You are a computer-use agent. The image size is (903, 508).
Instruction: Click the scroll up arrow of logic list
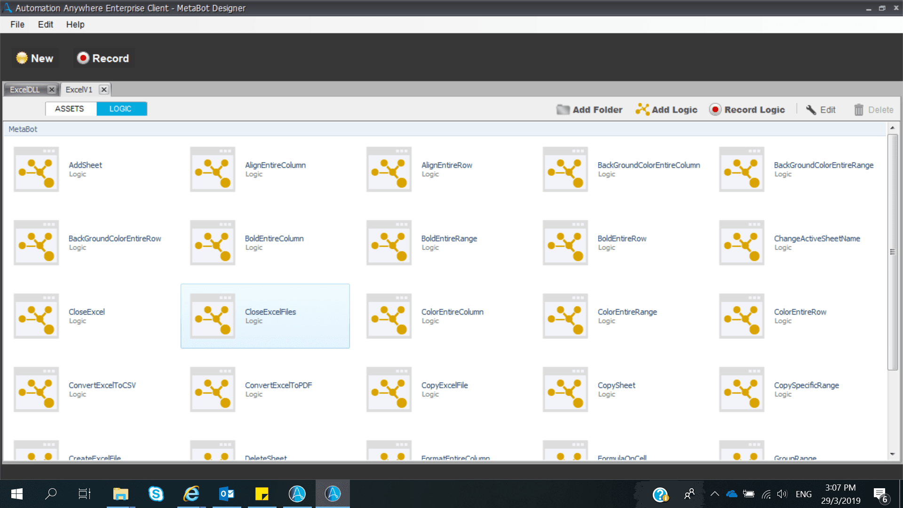892,128
